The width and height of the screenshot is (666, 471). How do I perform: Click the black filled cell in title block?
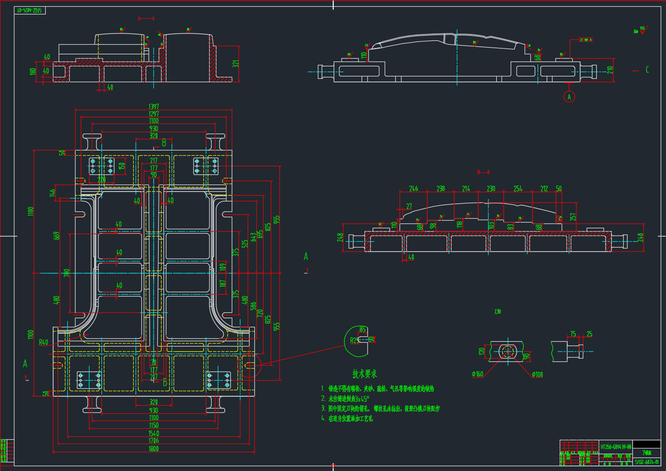tap(646, 444)
